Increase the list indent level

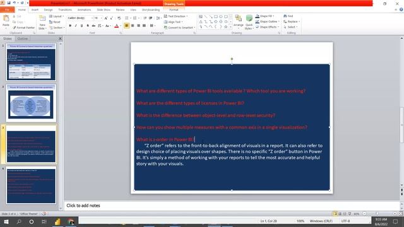[151, 18]
